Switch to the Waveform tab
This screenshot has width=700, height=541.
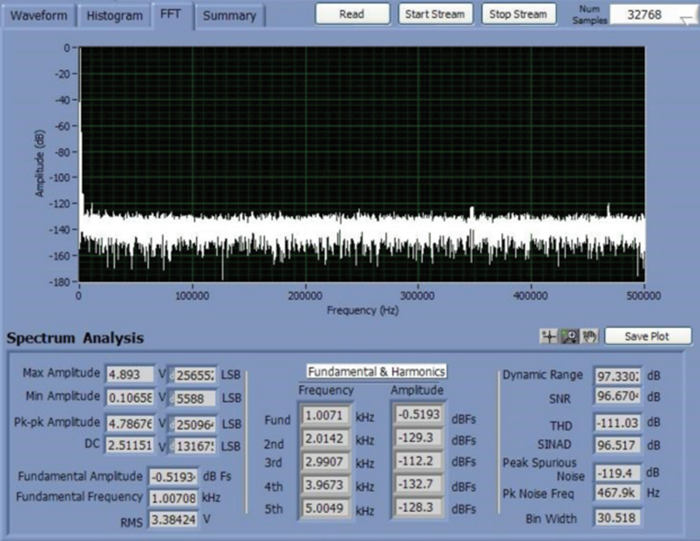38,16
